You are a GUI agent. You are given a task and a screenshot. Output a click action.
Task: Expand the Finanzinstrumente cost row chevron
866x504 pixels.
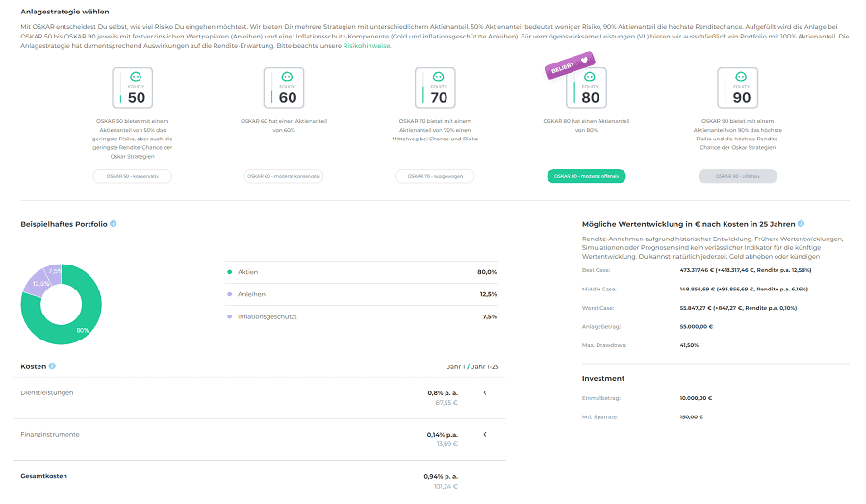[x=485, y=435]
